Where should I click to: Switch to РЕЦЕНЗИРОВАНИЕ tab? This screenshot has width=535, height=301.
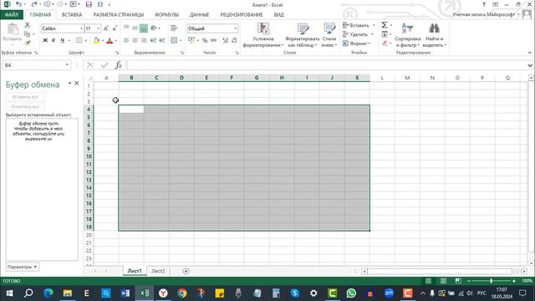point(242,15)
